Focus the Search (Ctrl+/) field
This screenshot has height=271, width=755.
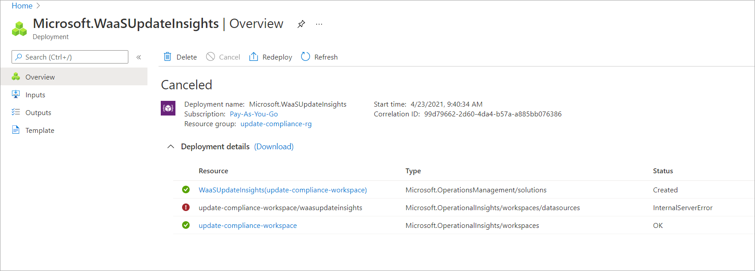click(70, 57)
